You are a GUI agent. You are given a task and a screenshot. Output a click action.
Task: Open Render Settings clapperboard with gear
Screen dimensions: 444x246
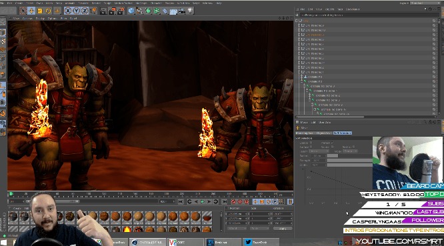click(121, 11)
